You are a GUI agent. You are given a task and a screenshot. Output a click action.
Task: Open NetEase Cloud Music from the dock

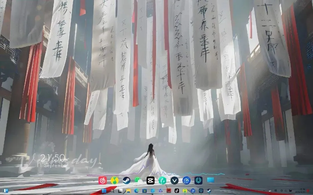point(103,181)
